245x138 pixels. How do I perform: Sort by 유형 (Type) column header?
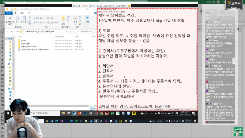click(x=77, y=36)
